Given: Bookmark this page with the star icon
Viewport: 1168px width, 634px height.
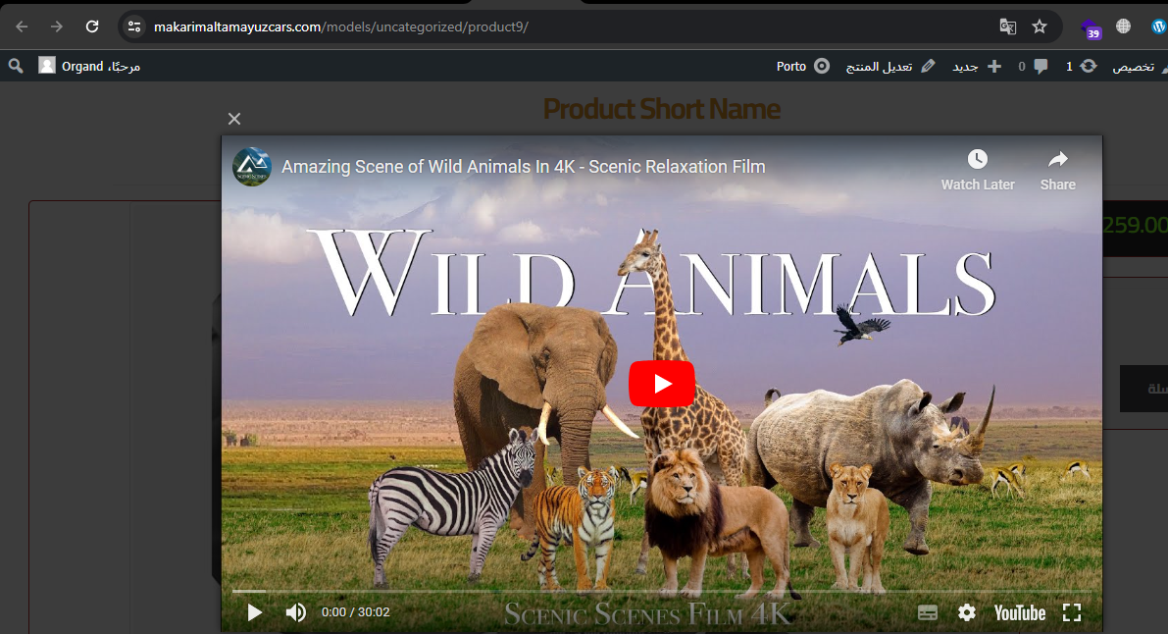Looking at the screenshot, I should pos(1040,26).
